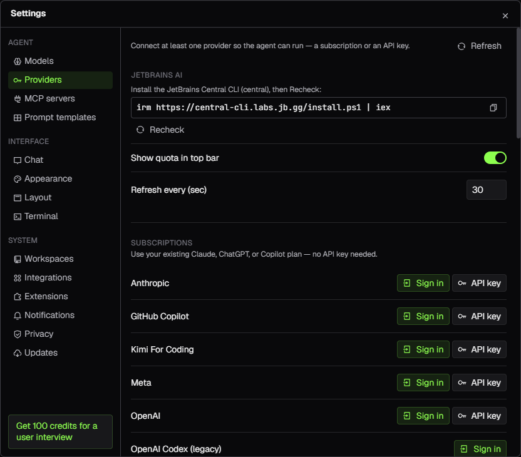Click the window icon beside Layout
Viewport: 521px width, 457px height.
[18, 198]
